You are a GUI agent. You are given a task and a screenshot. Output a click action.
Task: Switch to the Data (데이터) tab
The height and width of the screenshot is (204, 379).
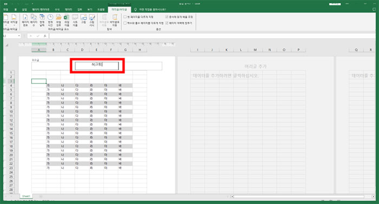[69, 9]
